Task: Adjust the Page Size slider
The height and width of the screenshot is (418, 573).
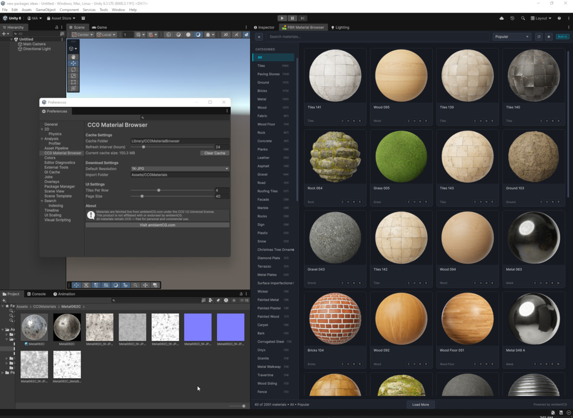Action: (172, 196)
